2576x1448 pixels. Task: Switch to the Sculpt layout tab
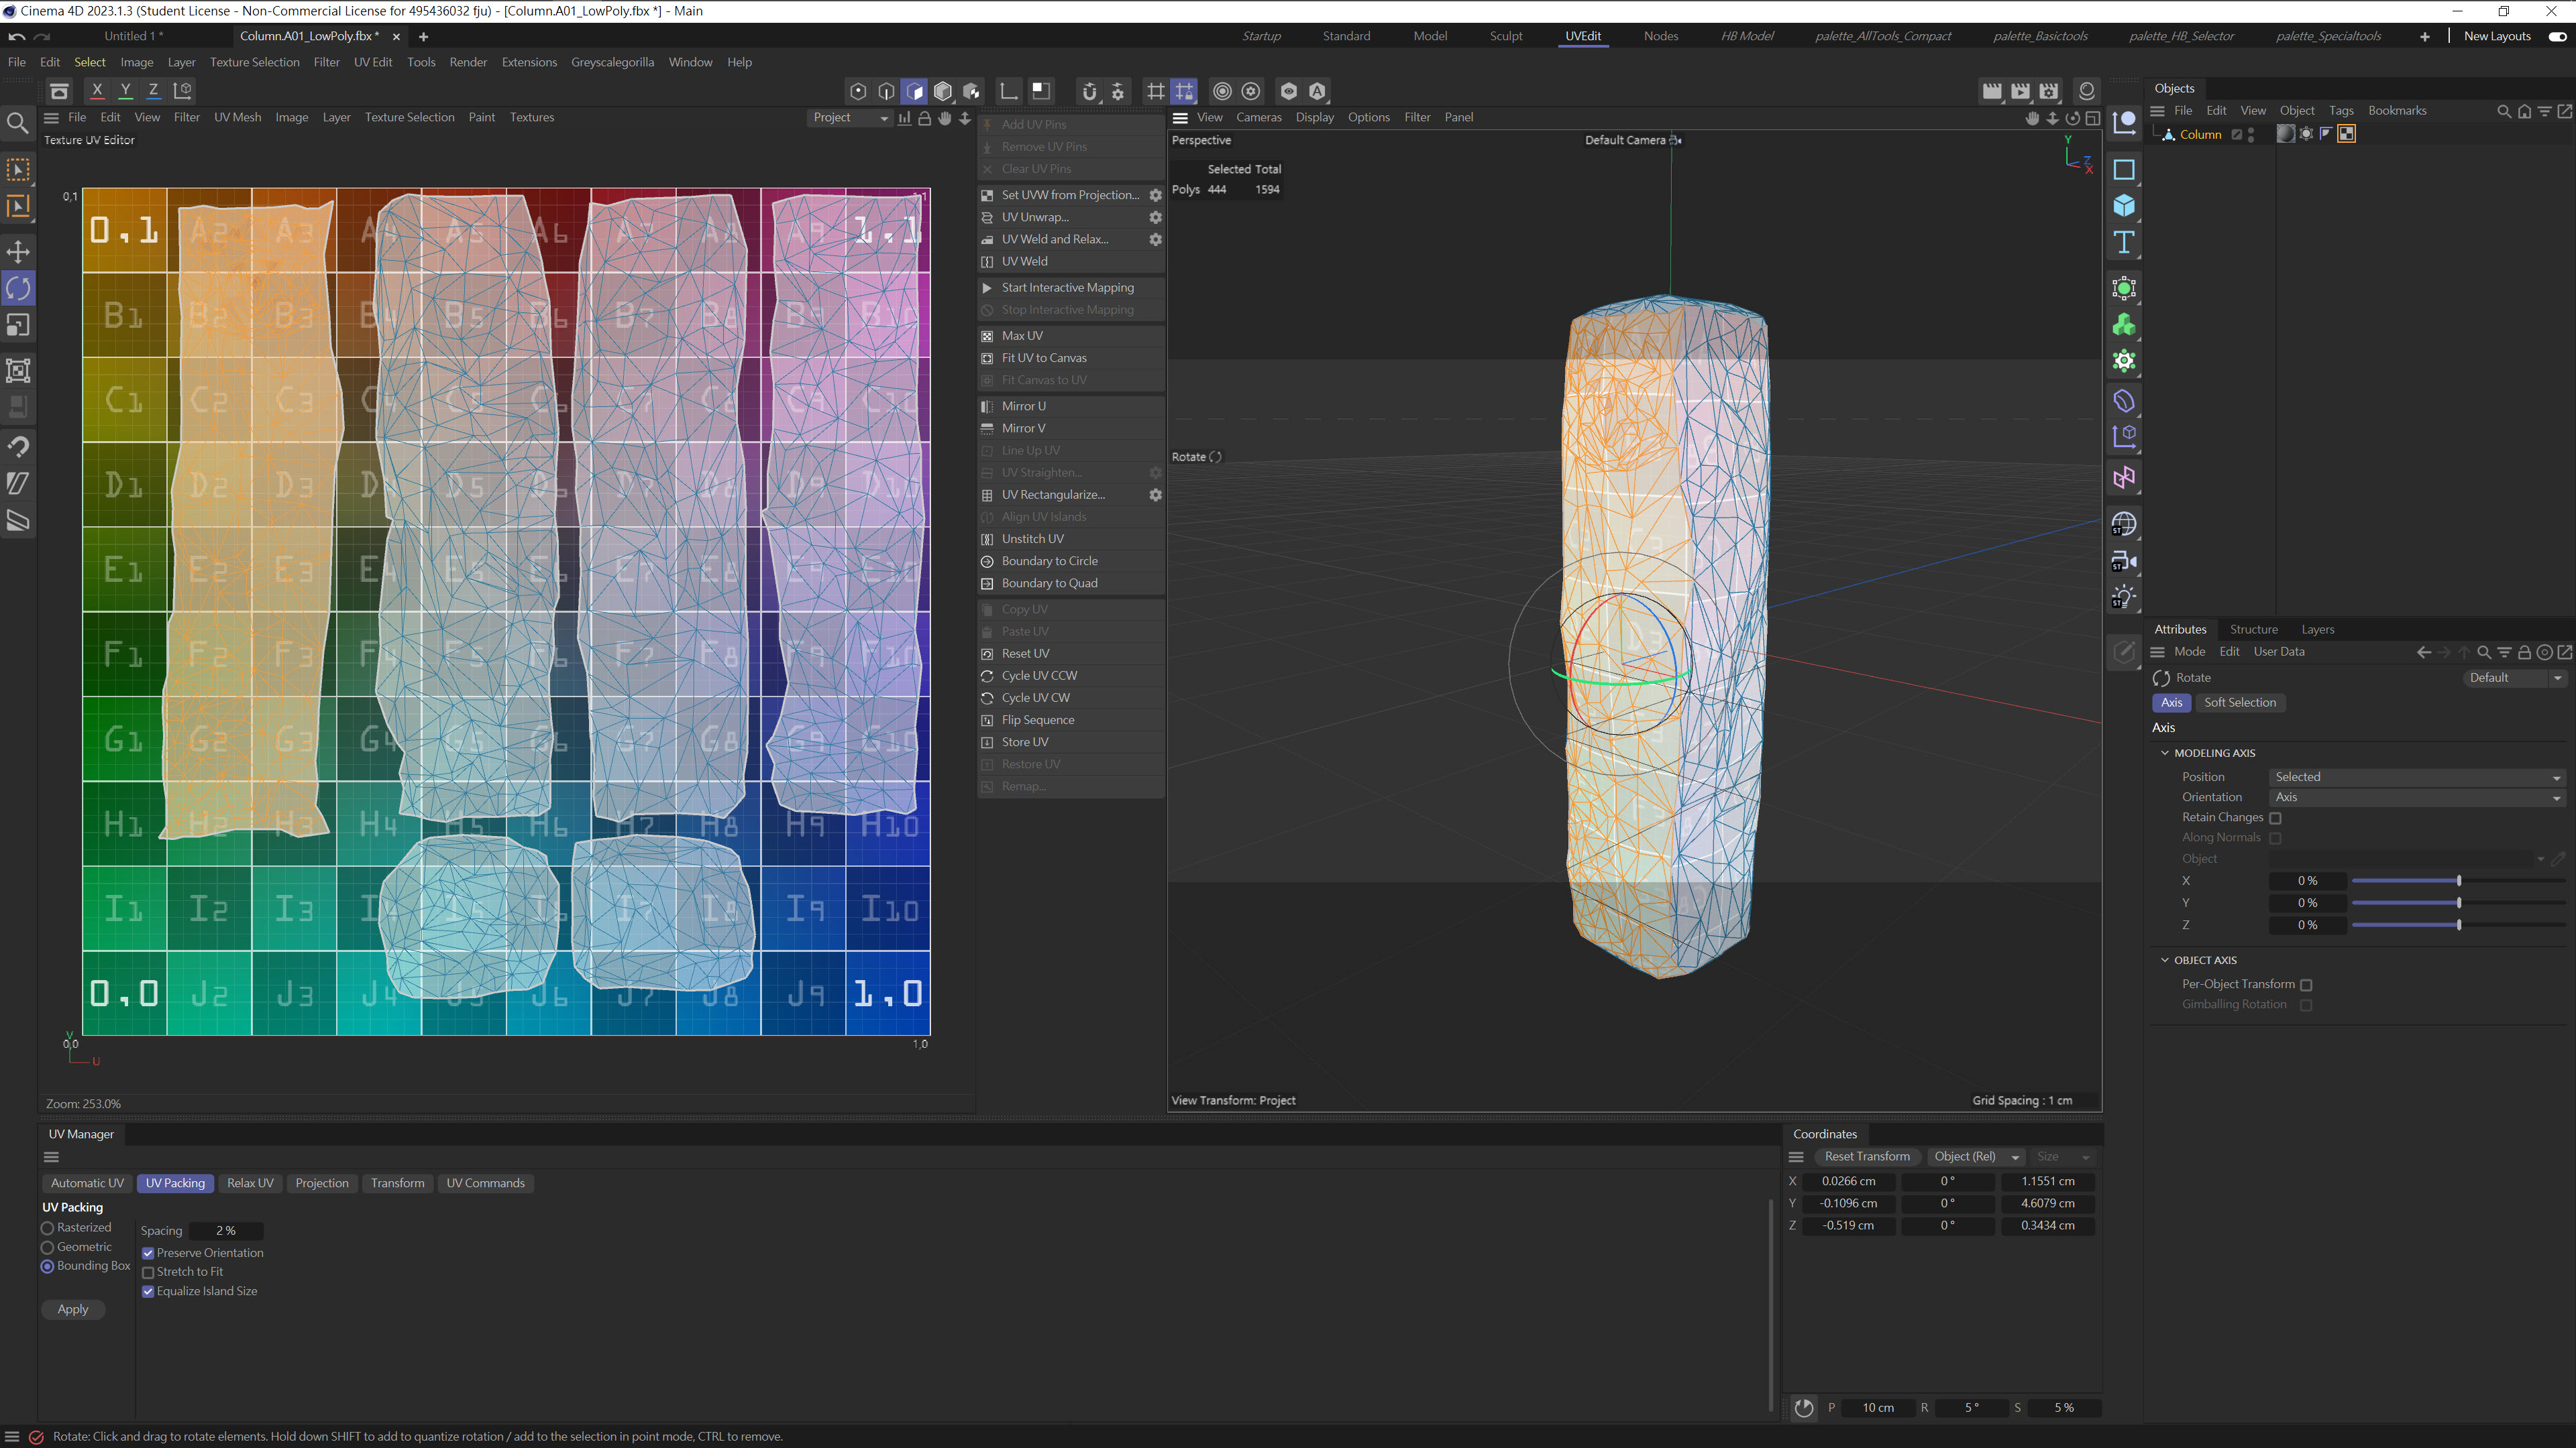(x=1505, y=36)
